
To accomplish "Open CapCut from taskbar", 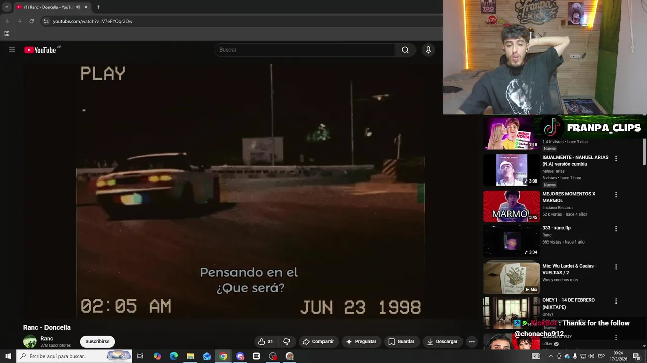I will click(256, 356).
